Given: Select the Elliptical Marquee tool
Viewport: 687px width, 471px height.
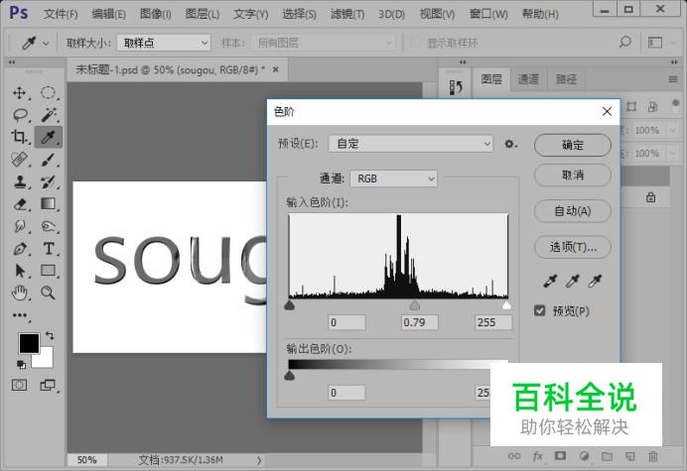Looking at the screenshot, I should pos(48,93).
